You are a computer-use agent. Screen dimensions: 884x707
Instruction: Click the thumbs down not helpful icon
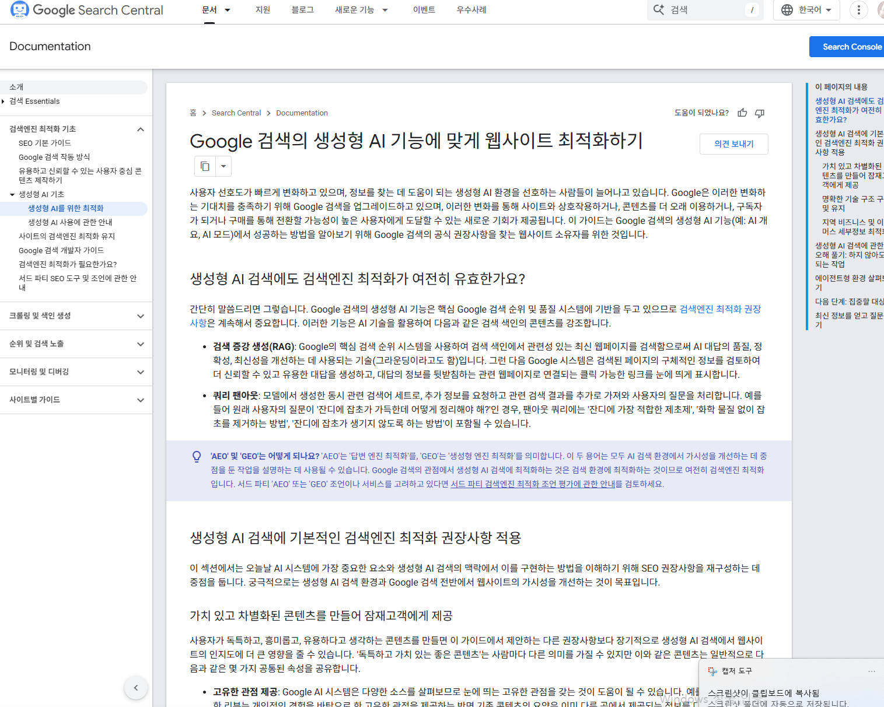[760, 113]
